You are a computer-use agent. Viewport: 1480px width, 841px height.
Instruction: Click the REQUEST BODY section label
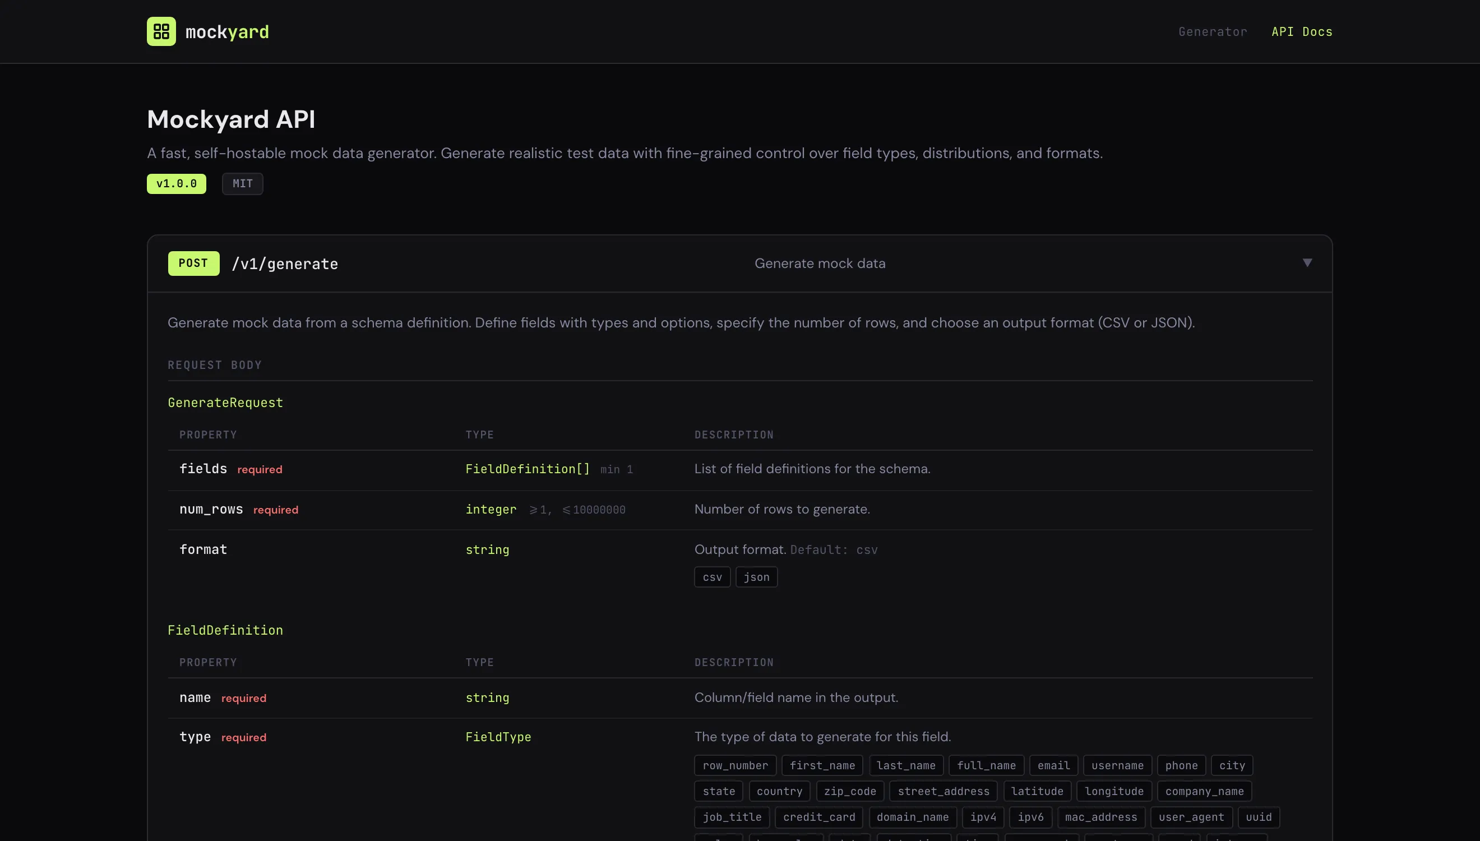point(215,365)
